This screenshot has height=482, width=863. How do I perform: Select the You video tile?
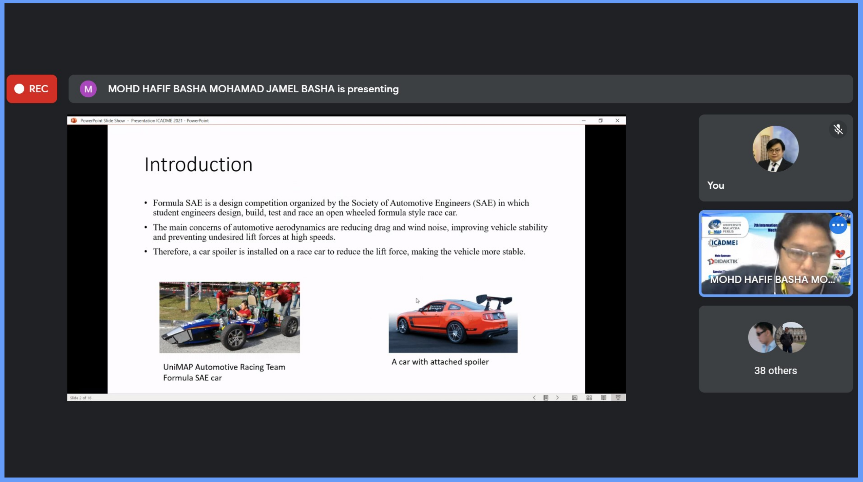pos(775,157)
